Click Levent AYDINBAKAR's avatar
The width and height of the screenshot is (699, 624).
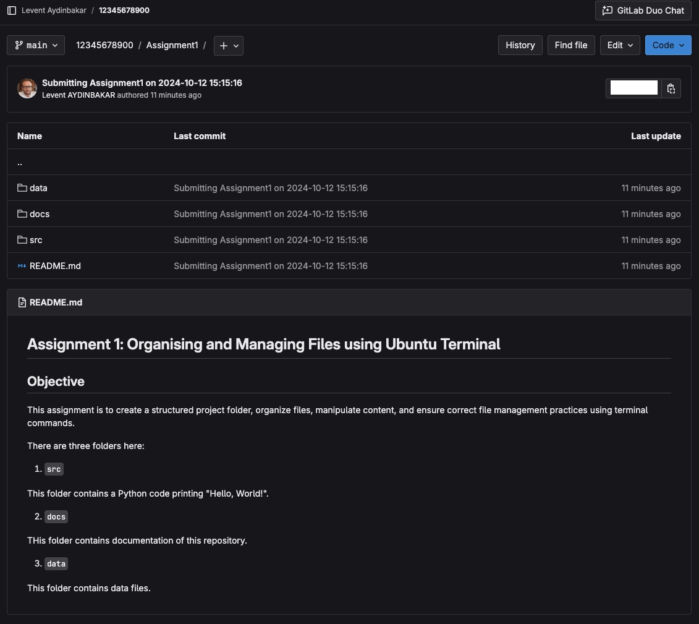pos(27,88)
